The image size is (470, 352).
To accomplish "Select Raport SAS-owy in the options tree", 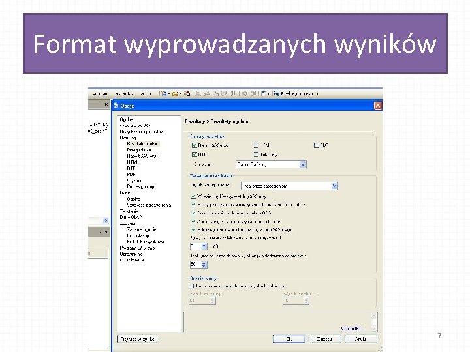I will click(142, 156).
